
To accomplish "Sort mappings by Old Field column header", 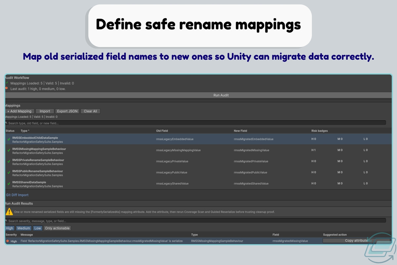I will point(162,131).
